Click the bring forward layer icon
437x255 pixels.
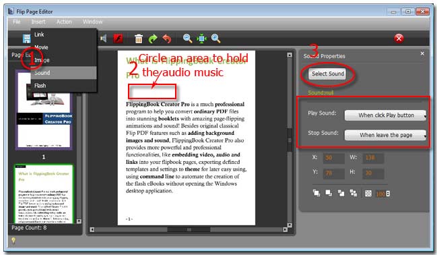pos(329,194)
